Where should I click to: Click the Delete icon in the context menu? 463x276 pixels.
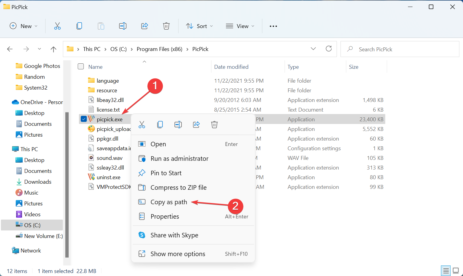click(214, 125)
